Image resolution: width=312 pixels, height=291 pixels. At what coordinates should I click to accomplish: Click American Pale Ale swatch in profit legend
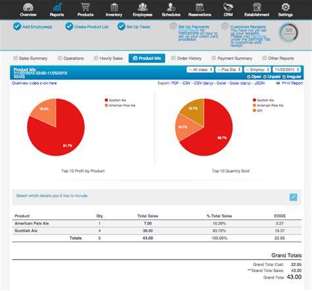[x=107, y=105]
